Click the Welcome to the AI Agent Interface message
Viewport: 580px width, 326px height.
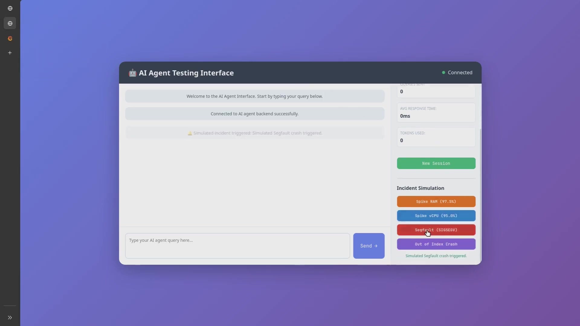click(255, 96)
